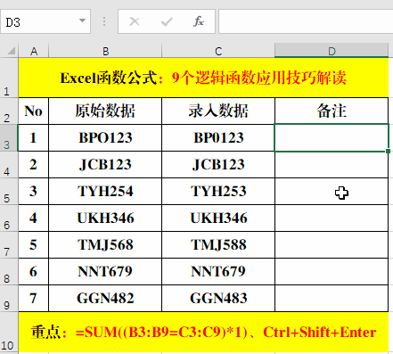This screenshot has width=393, height=354.
Task: Select empty remarks cell in row 4
Action: pyautogui.click(x=332, y=164)
